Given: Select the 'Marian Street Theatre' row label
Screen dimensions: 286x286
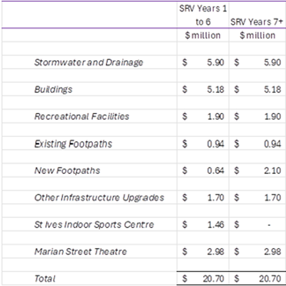Looking at the screenshot, I should pyautogui.click(x=80, y=252).
